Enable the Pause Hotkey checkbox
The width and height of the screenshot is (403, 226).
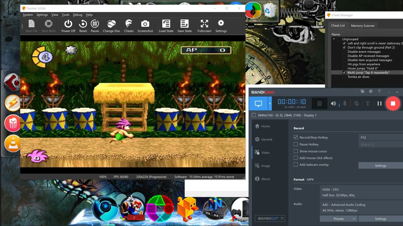pos(296,144)
